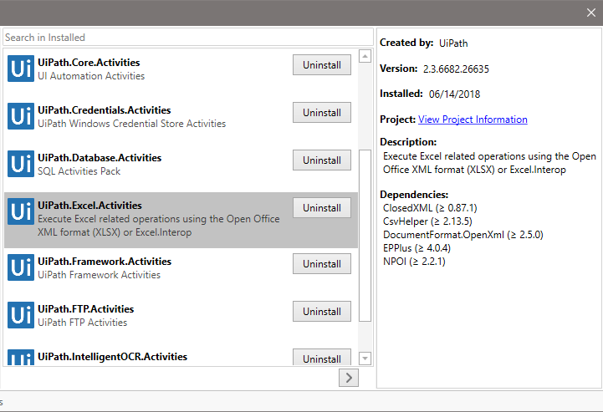Click the UiPath.Core.Activities package icon
Screen dimensions: 603x412
click(x=21, y=69)
